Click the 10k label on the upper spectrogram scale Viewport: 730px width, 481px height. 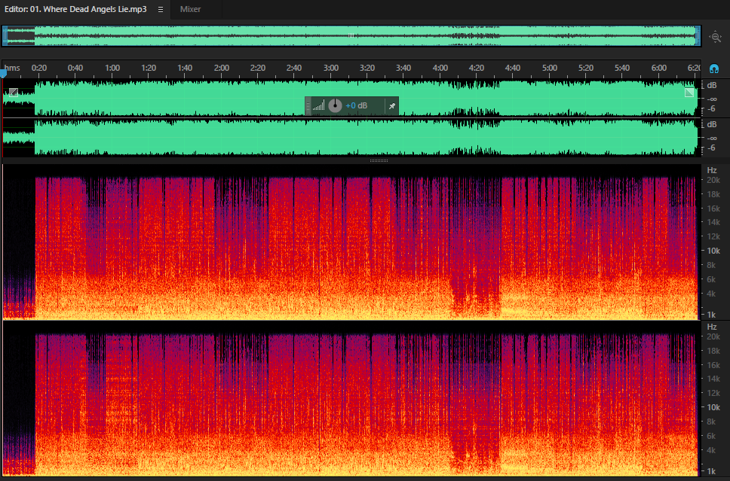713,251
